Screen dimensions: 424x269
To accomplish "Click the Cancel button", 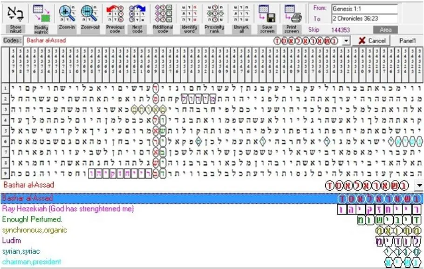I will (x=372, y=41).
